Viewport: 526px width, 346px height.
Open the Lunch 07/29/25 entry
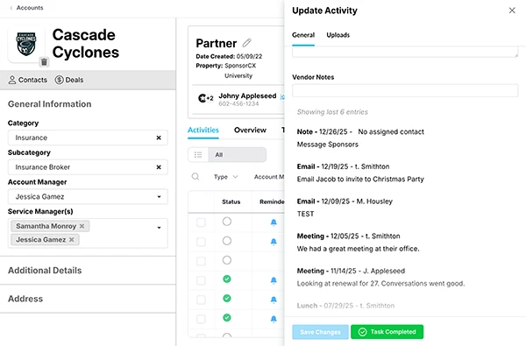point(345,306)
